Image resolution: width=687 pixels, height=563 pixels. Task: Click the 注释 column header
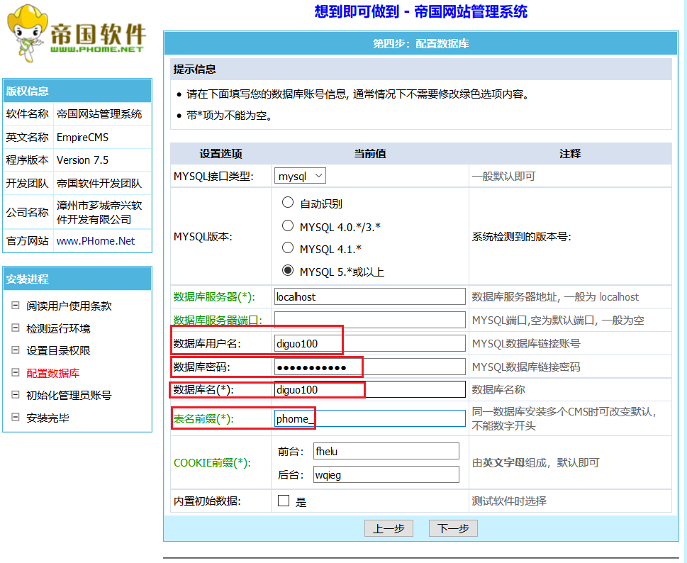pyautogui.click(x=570, y=153)
